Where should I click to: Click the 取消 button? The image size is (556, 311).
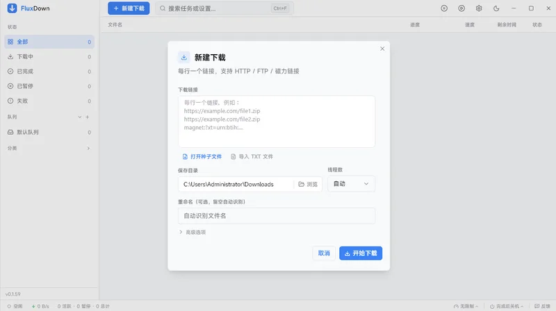[324, 253]
